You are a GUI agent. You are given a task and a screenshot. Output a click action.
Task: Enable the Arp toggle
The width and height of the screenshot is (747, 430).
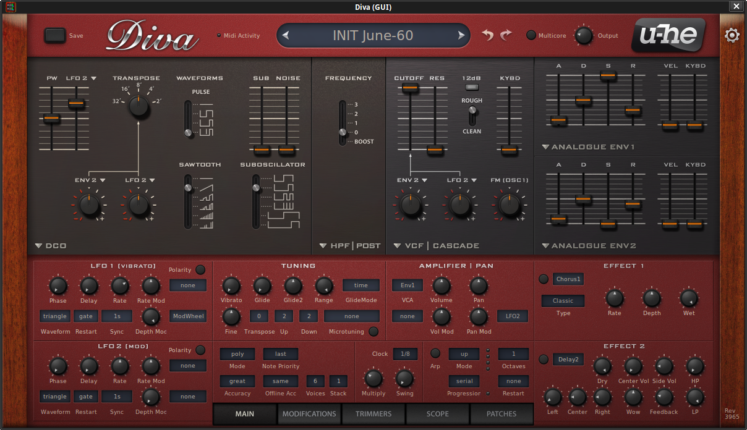tap(435, 353)
